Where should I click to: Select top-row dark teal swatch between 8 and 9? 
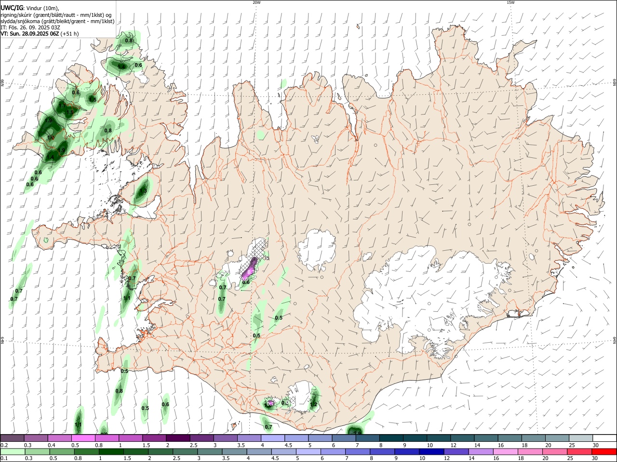click(x=391, y=438)
